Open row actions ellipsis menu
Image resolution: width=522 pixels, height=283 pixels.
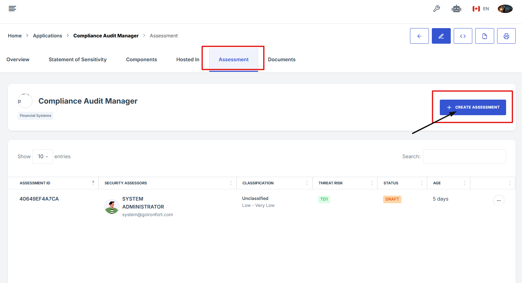498,201
